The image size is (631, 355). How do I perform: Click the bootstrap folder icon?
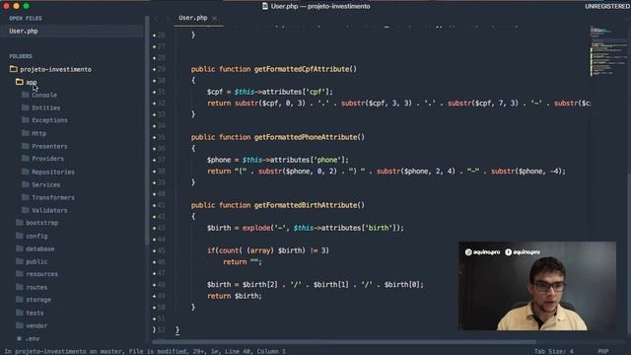coord(20,223)
